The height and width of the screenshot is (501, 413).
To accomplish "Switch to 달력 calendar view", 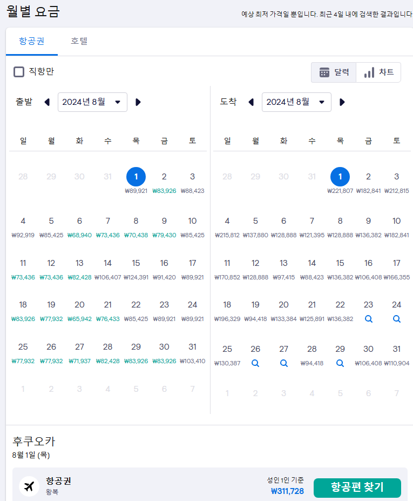I will point(334,72).
